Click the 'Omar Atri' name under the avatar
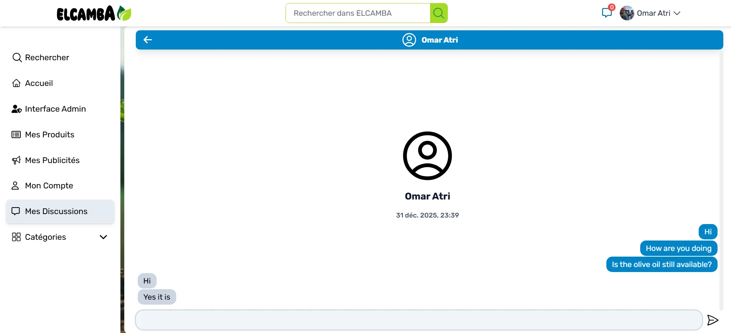Image resolution: width=731 pixels, height=333 pixels. [427, 196]
